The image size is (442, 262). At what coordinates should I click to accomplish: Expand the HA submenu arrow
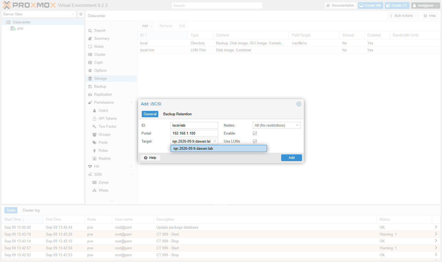coord(131,167)
